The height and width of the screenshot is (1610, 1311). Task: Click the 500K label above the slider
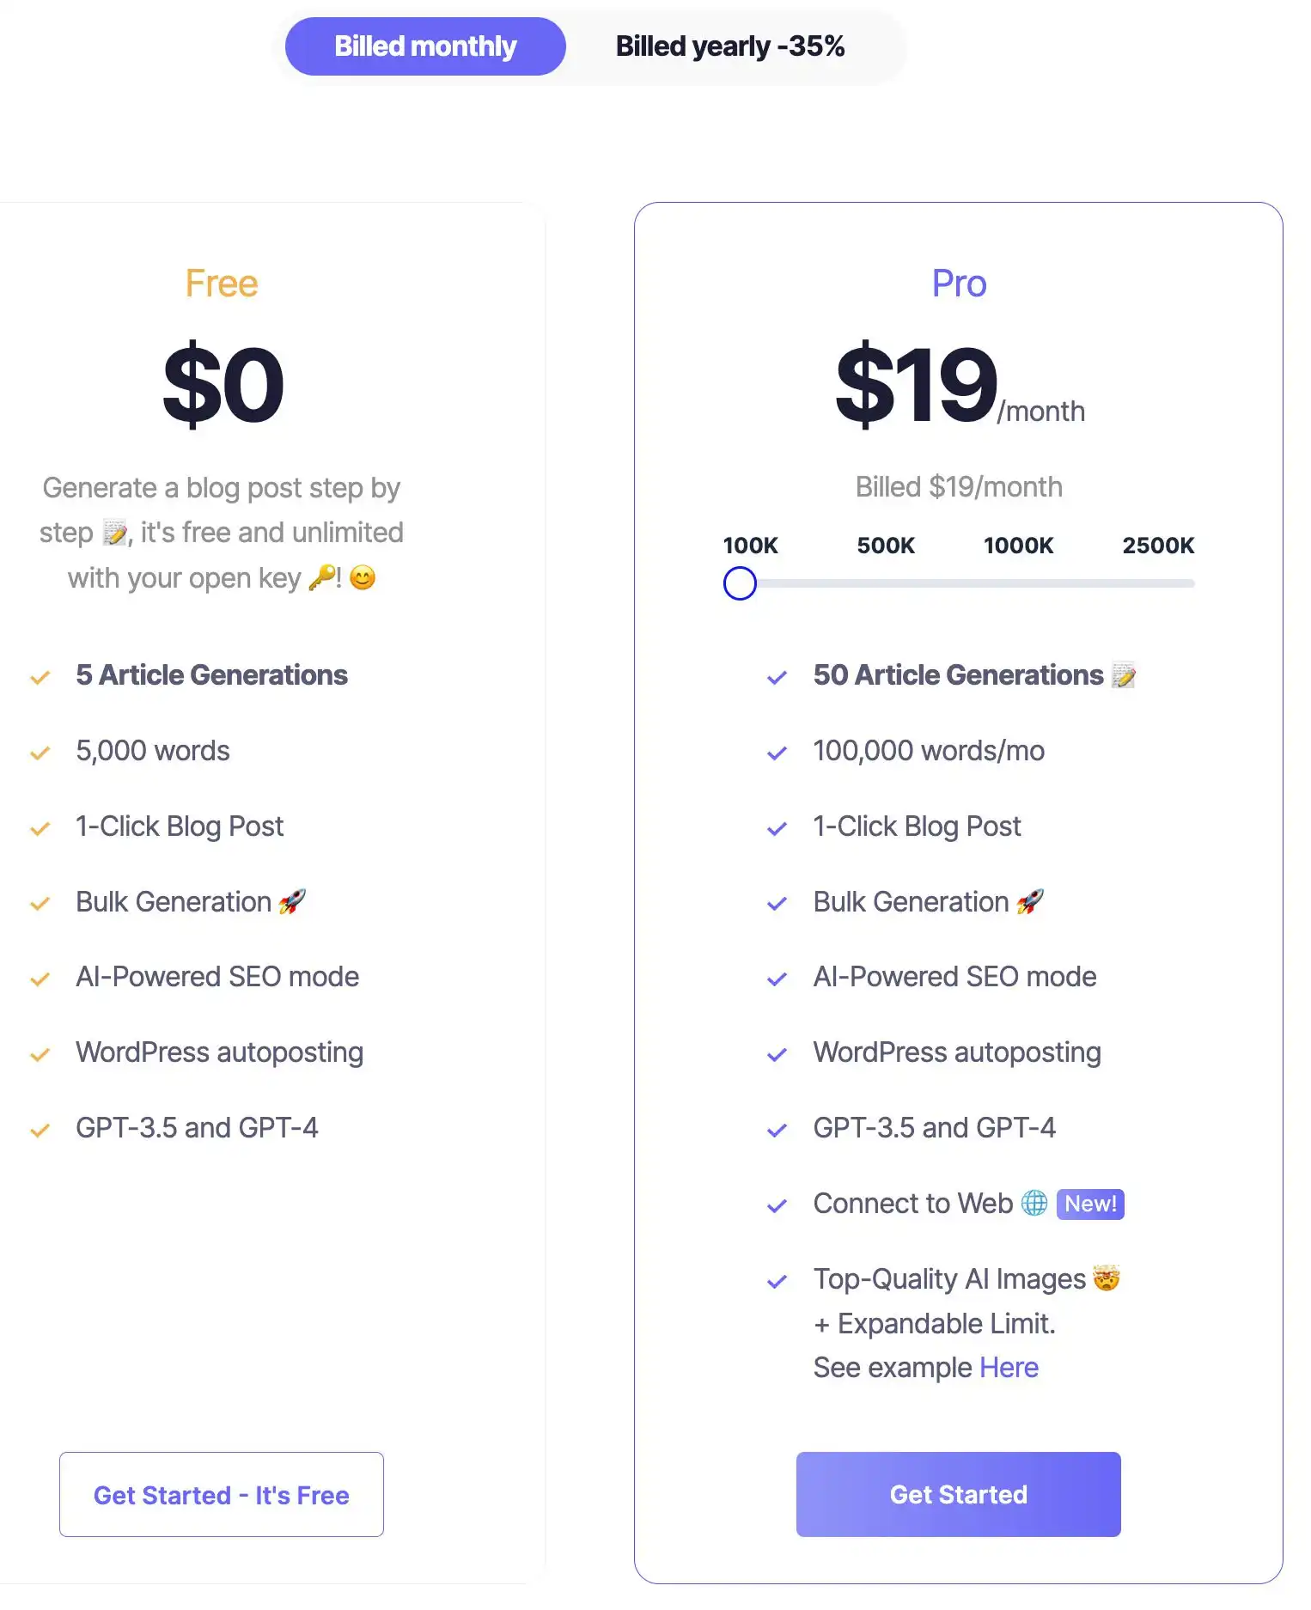885,546
